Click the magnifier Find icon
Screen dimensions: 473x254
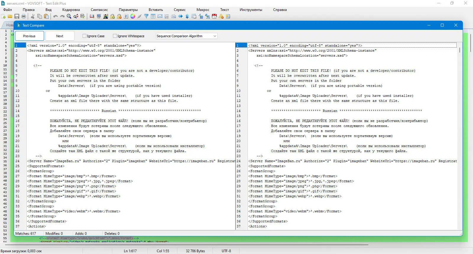(x=69, y=17)
